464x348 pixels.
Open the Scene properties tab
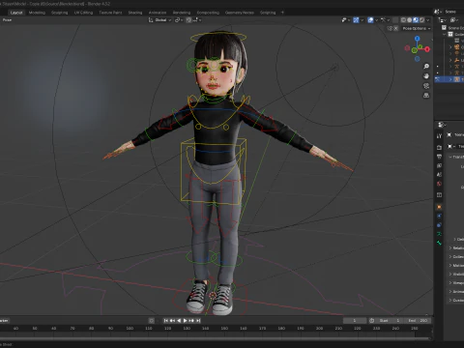439,175
